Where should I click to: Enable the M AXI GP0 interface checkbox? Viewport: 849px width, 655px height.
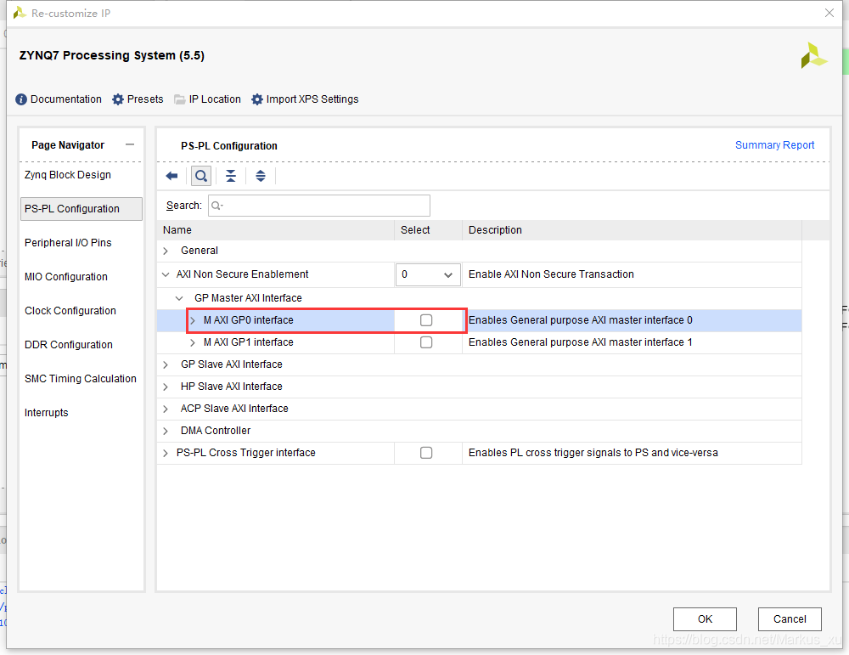(426, 320)
